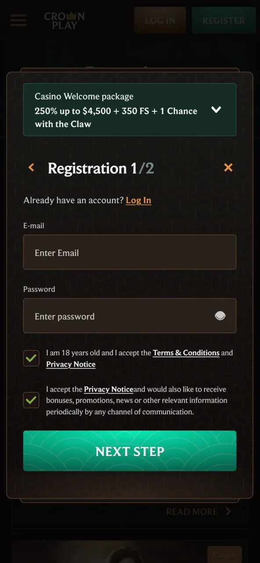Close the registration modal with the X
This screenshot has height=563, width=260.
pos(228,168)
